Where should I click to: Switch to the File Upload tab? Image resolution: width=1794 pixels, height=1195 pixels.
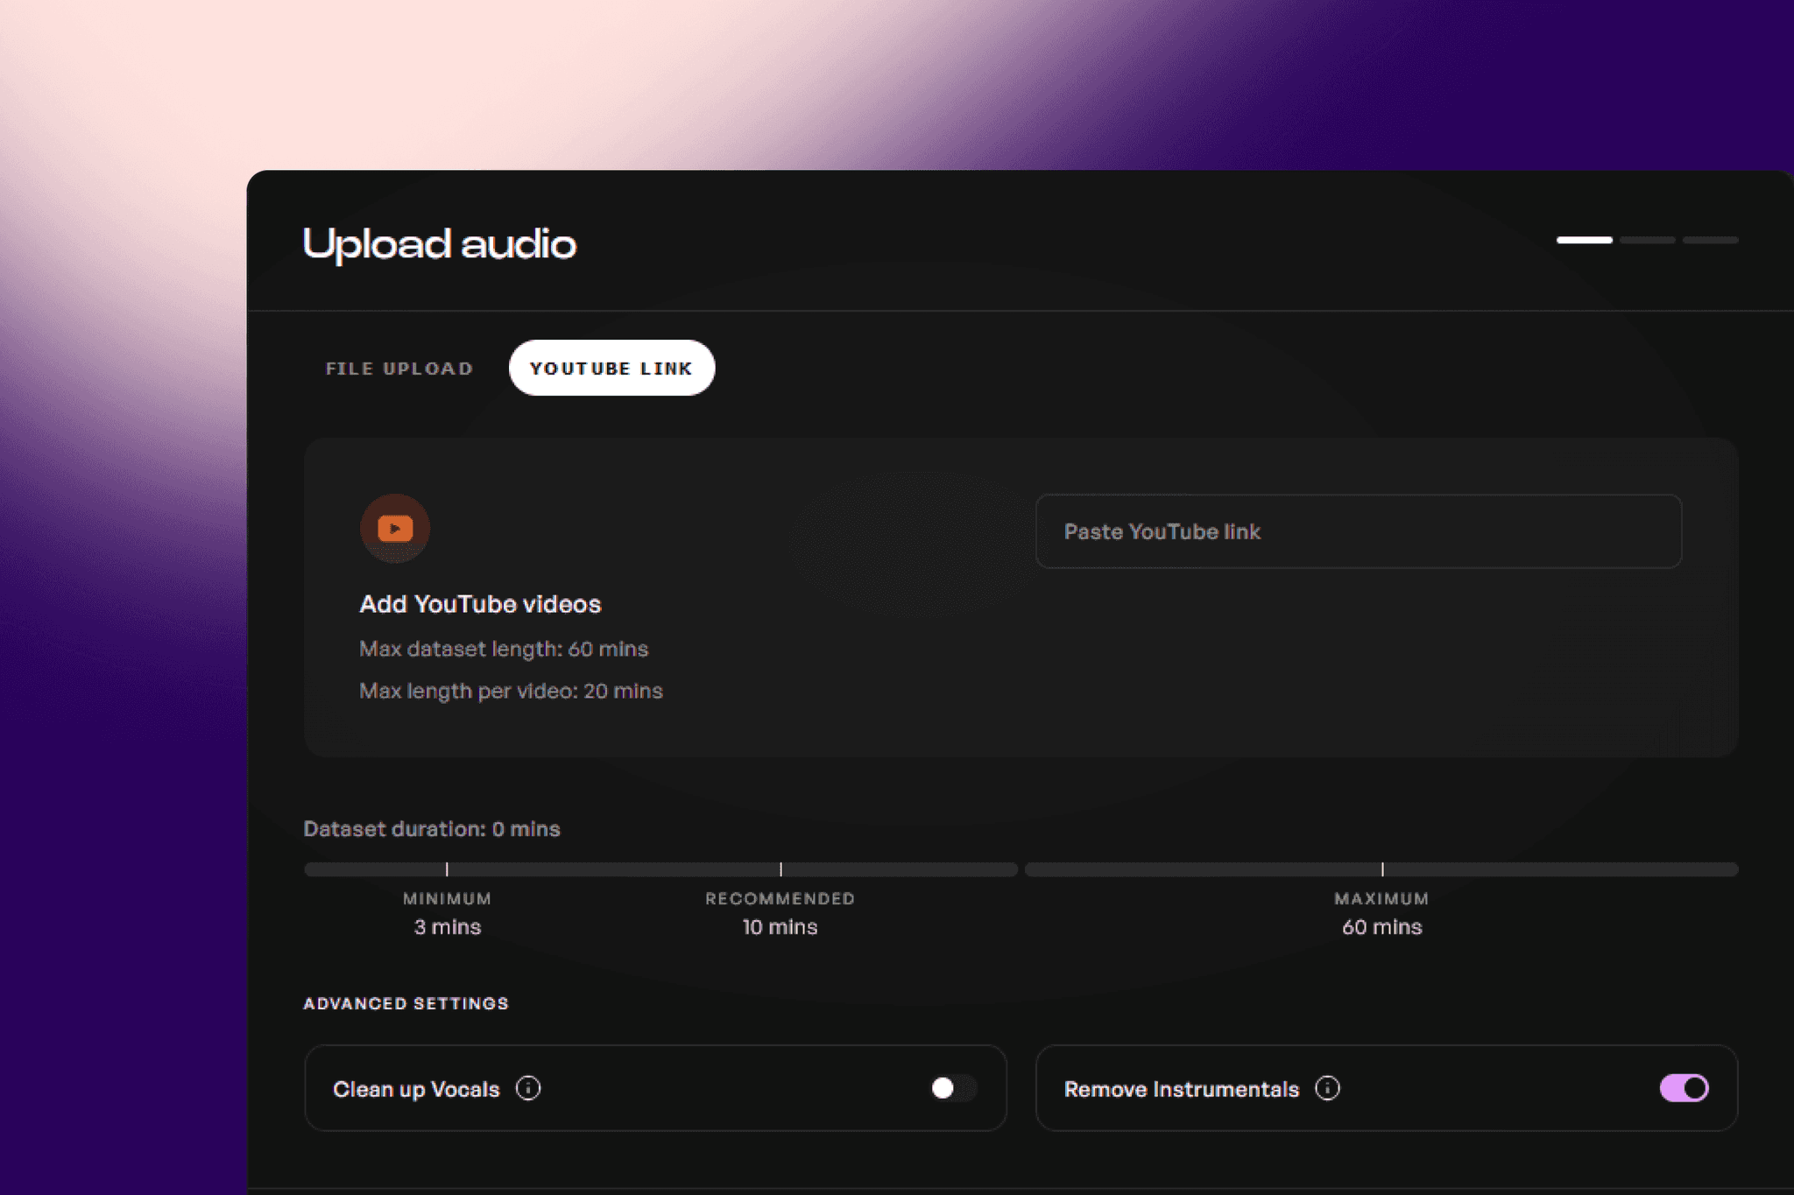tap(399, 369)
